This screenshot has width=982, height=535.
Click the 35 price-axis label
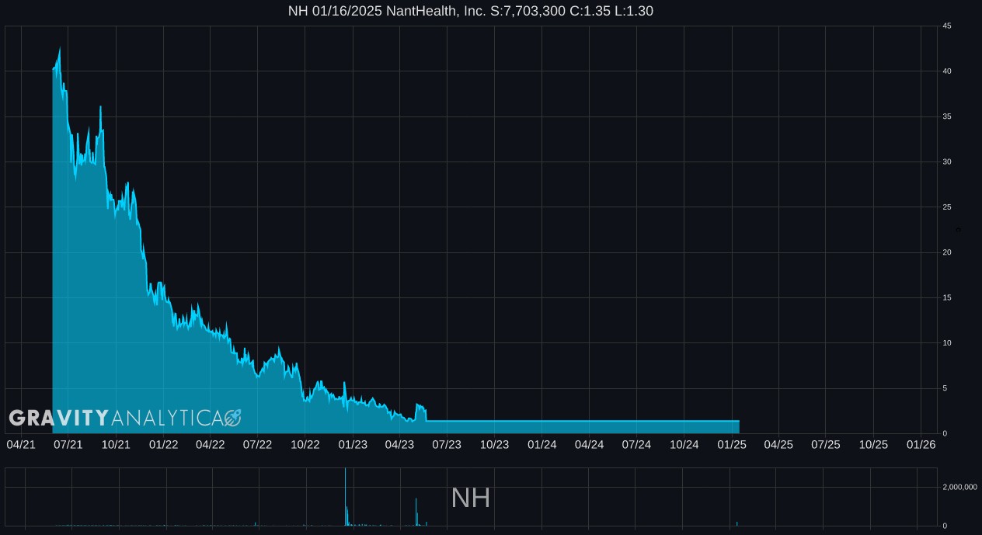click(x=947, y=116)
